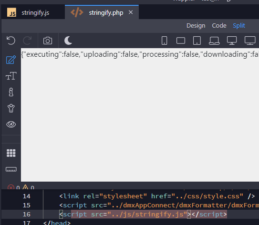Switch to Code view
259x225 pixels.
[219, 26]
